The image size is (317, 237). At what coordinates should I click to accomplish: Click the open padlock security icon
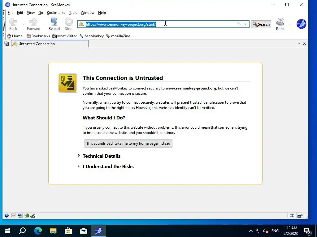[300, 216]
